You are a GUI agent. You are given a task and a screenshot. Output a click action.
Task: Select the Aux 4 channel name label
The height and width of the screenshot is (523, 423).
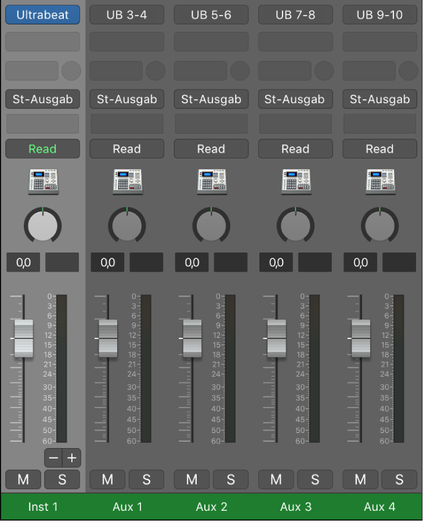(x=380, y=507)
